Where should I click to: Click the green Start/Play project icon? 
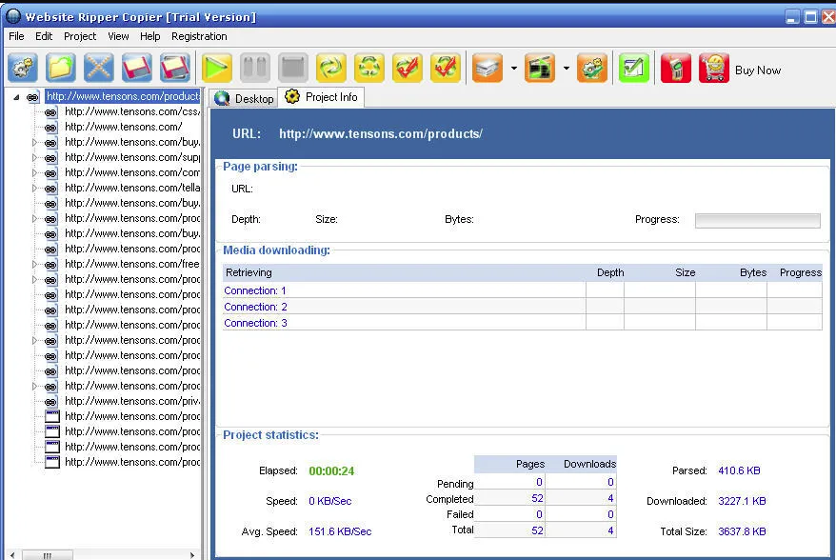(x=216, y=68)
